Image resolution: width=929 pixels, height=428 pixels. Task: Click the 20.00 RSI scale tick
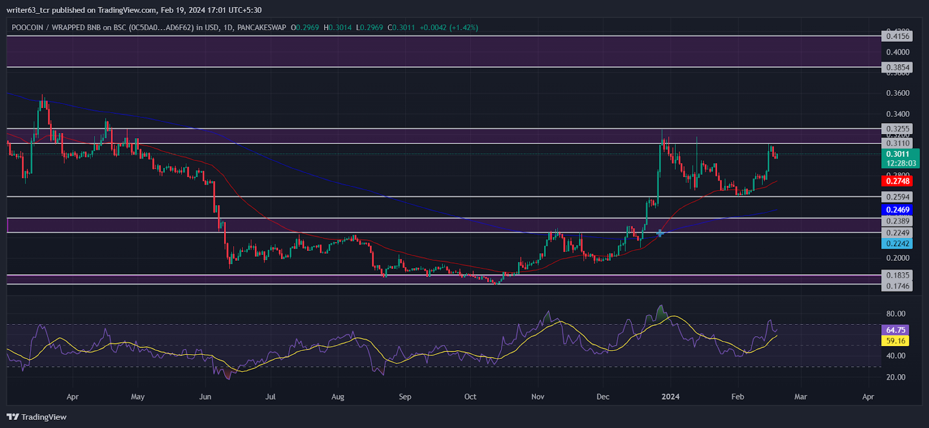[895, 377]
